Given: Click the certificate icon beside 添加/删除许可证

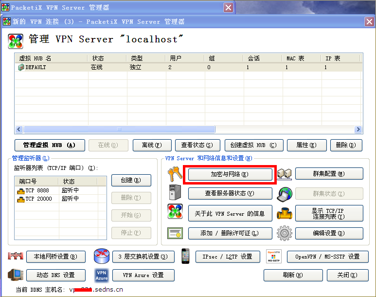Looking at the screenshot, I should (x=175, y=233).
